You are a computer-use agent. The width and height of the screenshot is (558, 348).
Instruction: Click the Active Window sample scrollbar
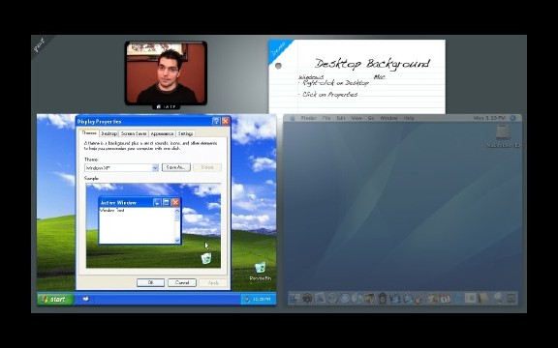pyautogui.click(x=177, y=225)
